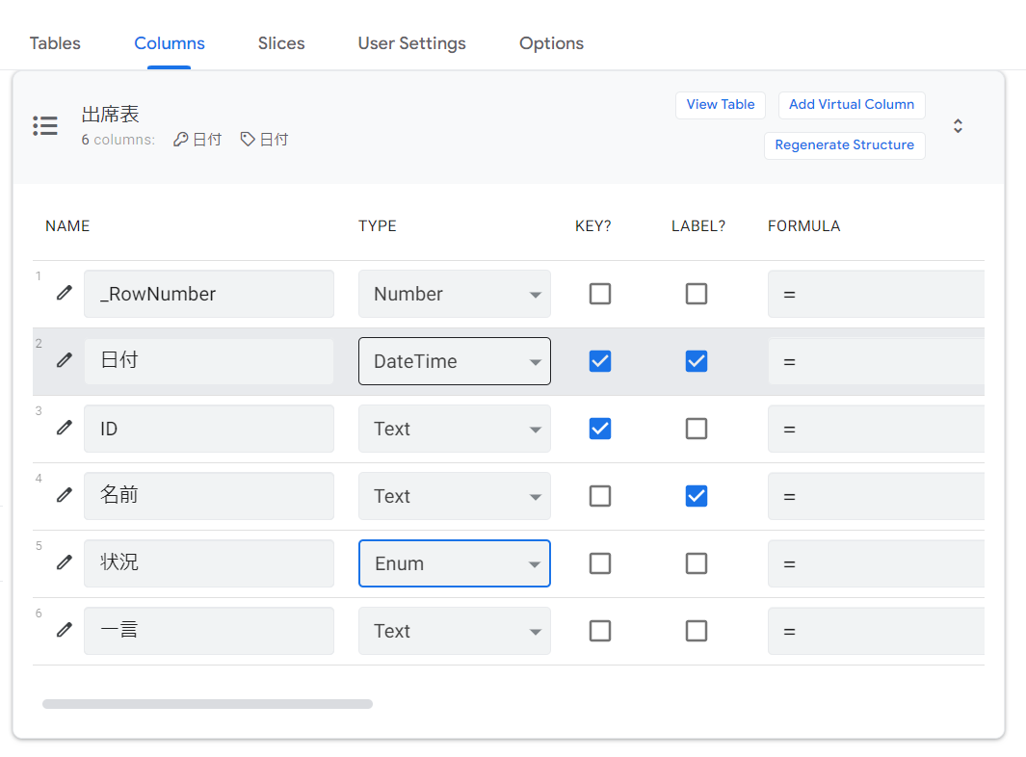Viewport: 1026px width, 757px height.
Task: Click the View Table button
Action: point(721,105)
